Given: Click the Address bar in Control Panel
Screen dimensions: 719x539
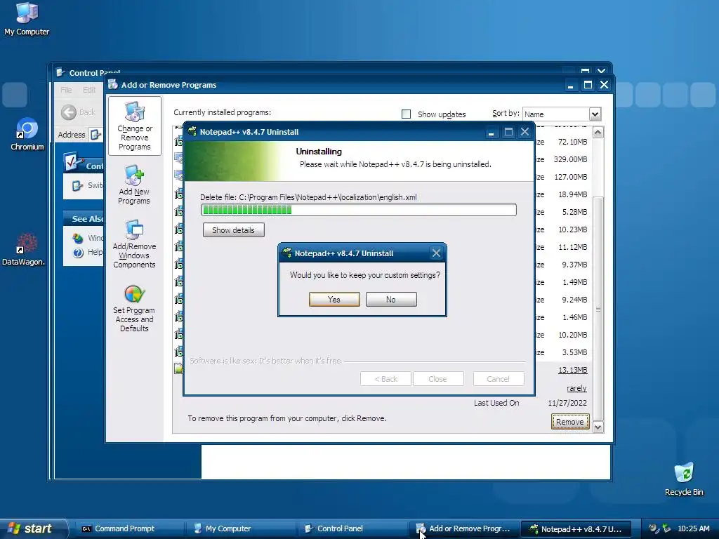Looking at the screenshot, I should pos(95,135).
